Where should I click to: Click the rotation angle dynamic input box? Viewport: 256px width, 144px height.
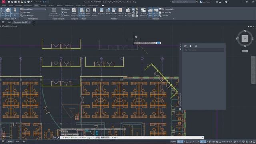[x=158, y=43]
